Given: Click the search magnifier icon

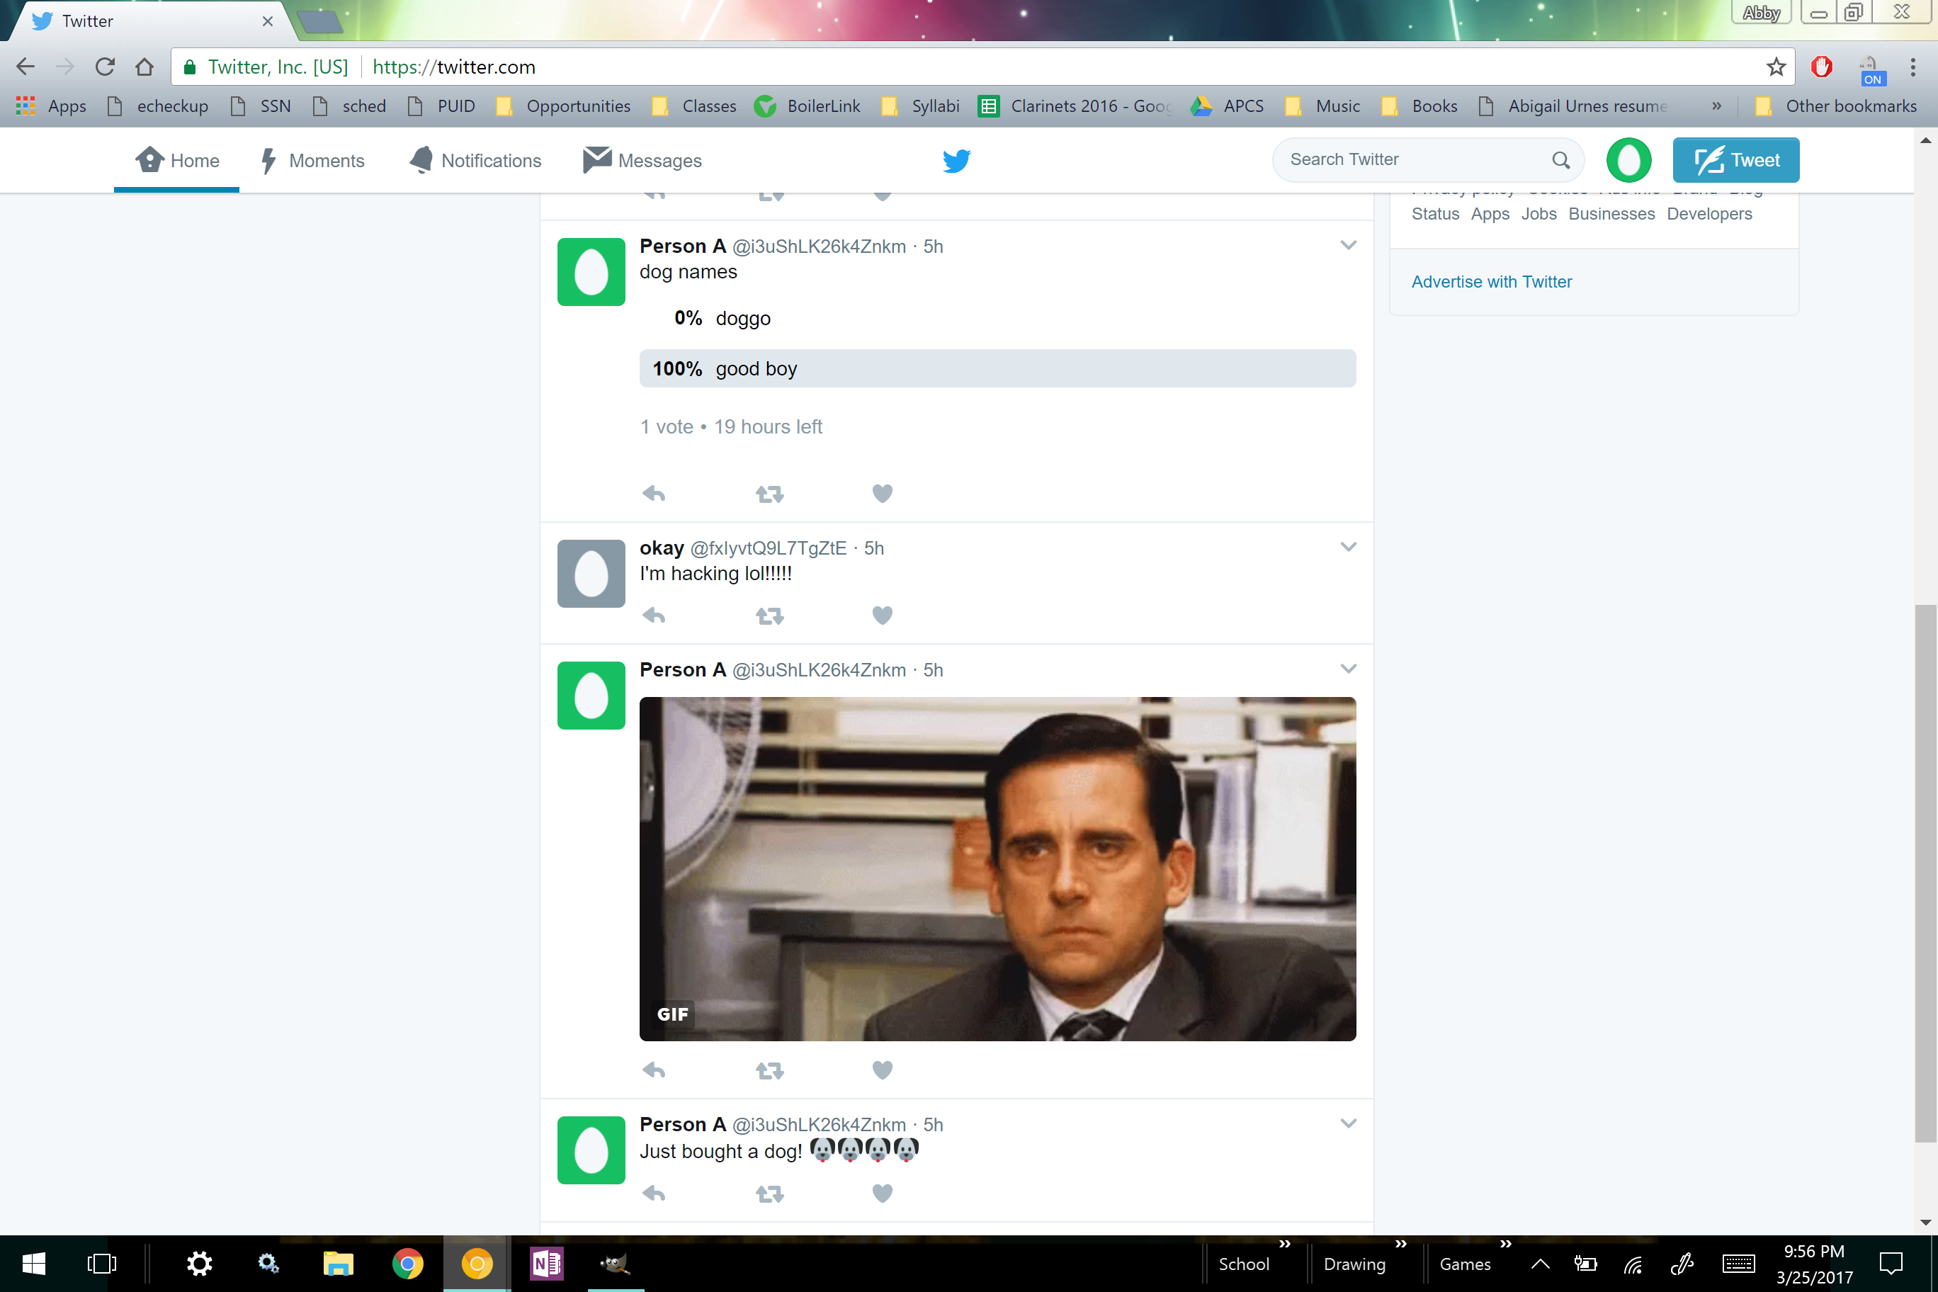Looking at the screenshot, I should [1560, 160].
